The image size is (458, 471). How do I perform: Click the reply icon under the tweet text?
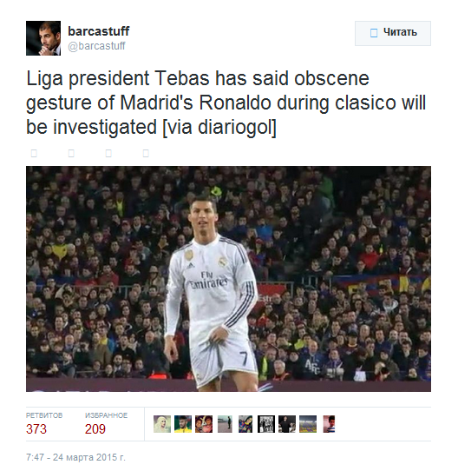[34, 154]
